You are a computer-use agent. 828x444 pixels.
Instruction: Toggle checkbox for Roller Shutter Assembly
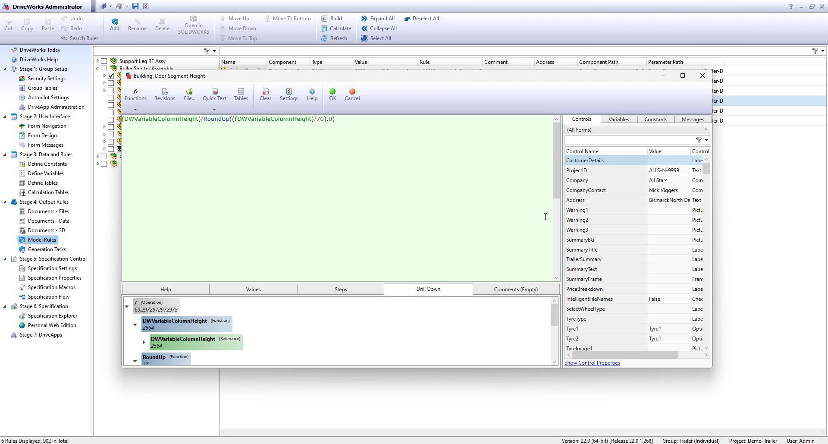coord(104,68)
